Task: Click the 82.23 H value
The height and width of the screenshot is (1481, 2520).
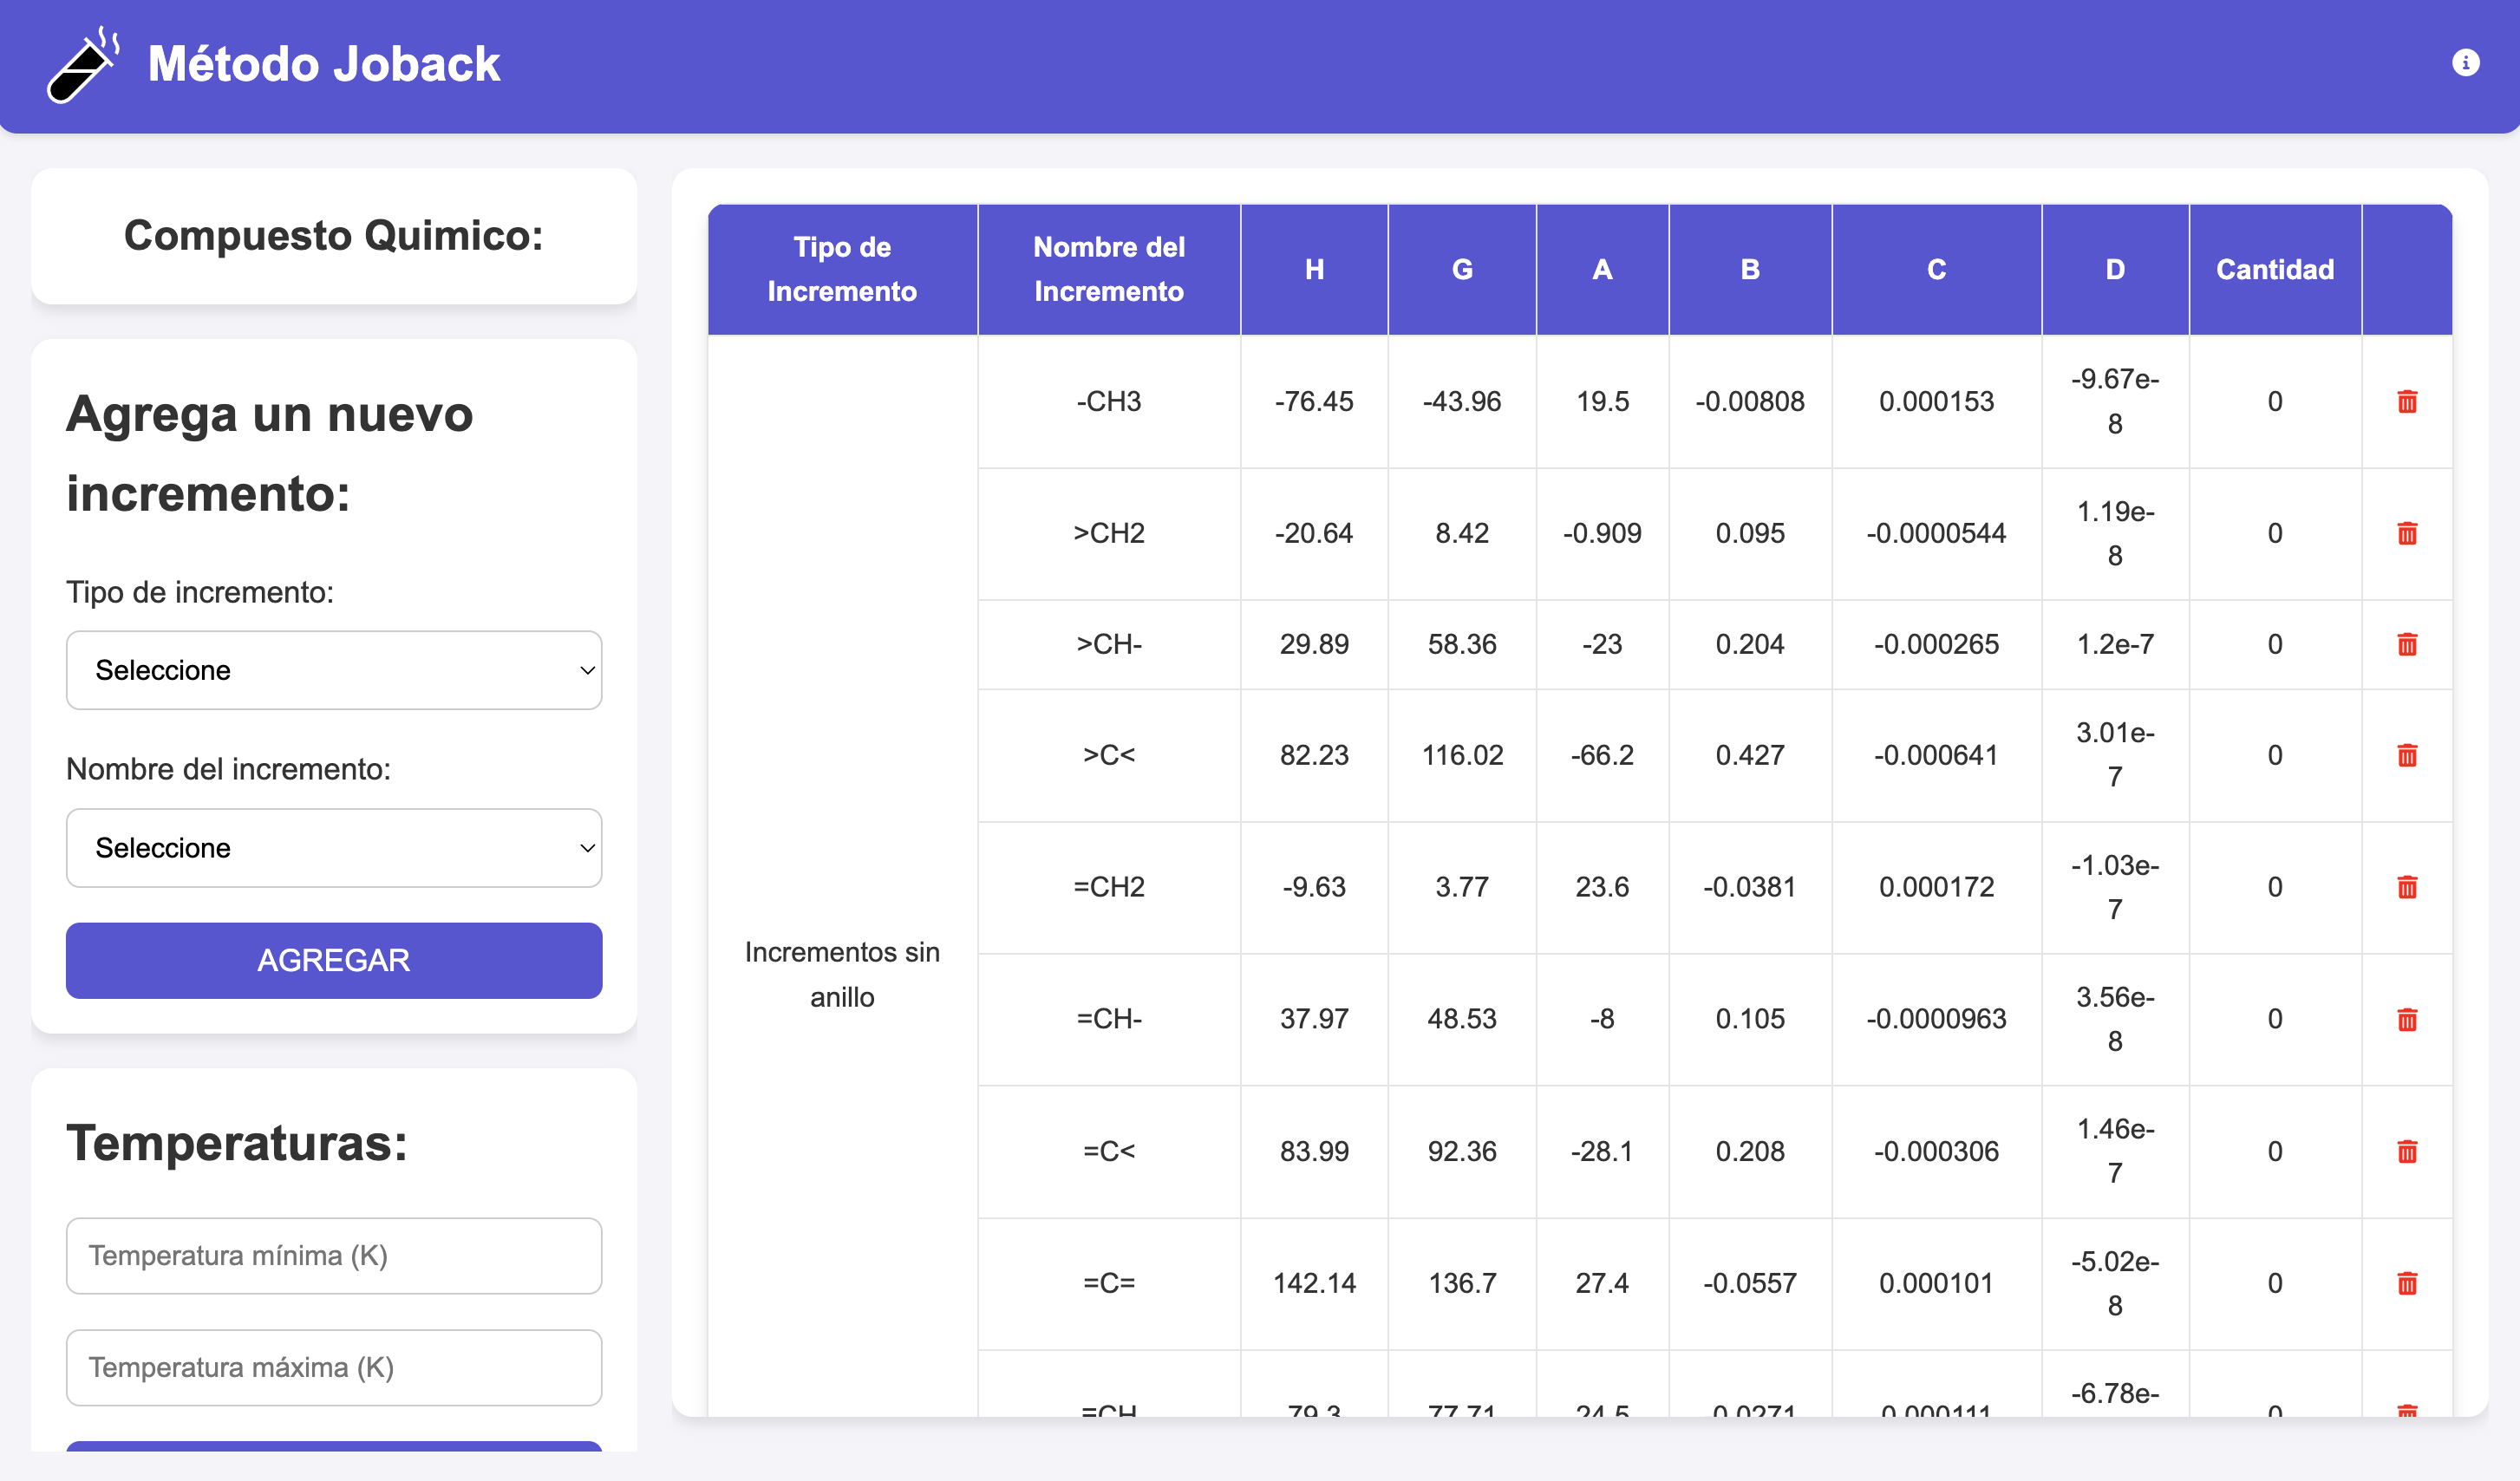Action: coord(1314,755)
